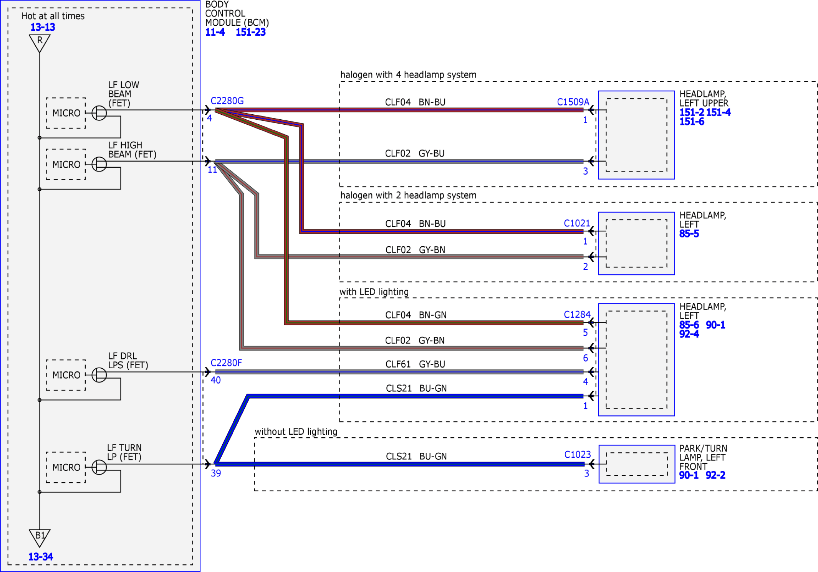Select connector label C1509A
The height and width of the screenshot is (572, 818).
[x=573, y=102]
